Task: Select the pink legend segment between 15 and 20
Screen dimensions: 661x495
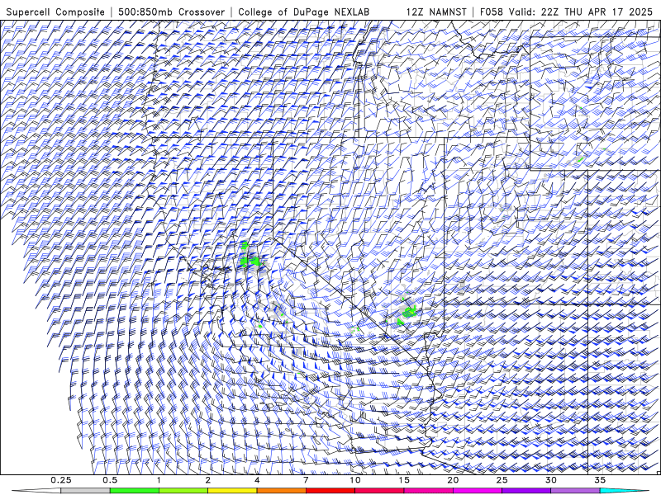Action: 428,491
